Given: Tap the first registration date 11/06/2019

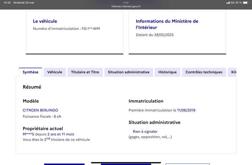Looking at the screenshot, I should pos(186,110).
